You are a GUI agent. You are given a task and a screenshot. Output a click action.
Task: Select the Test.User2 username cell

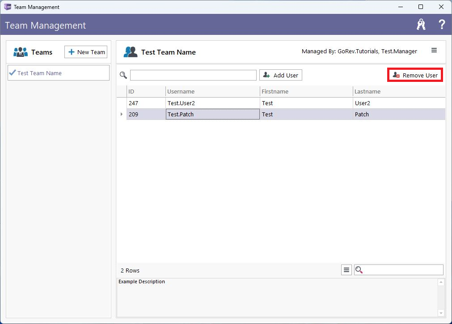coord(213,103)
